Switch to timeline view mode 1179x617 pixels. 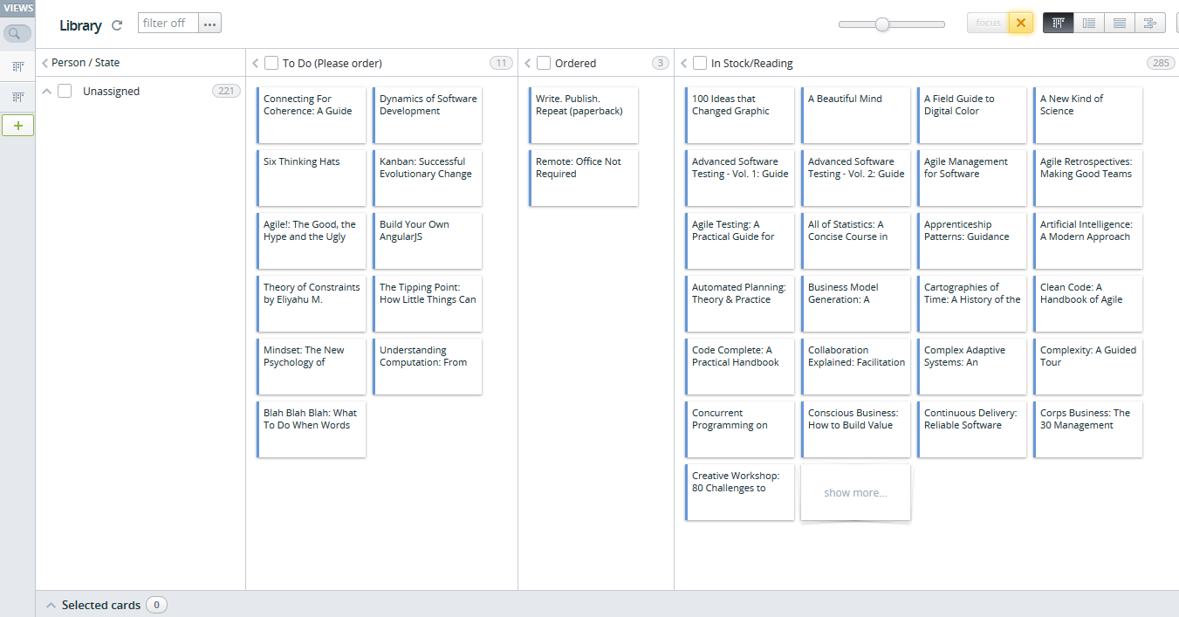1150,23
